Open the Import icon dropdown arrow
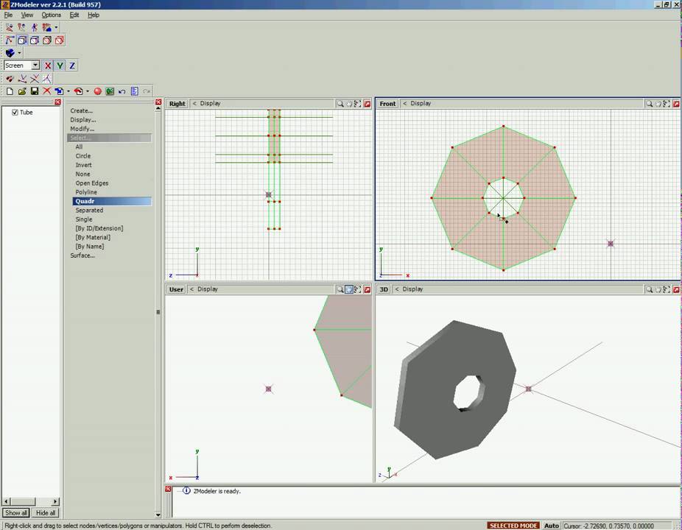 tap(68, 91)
